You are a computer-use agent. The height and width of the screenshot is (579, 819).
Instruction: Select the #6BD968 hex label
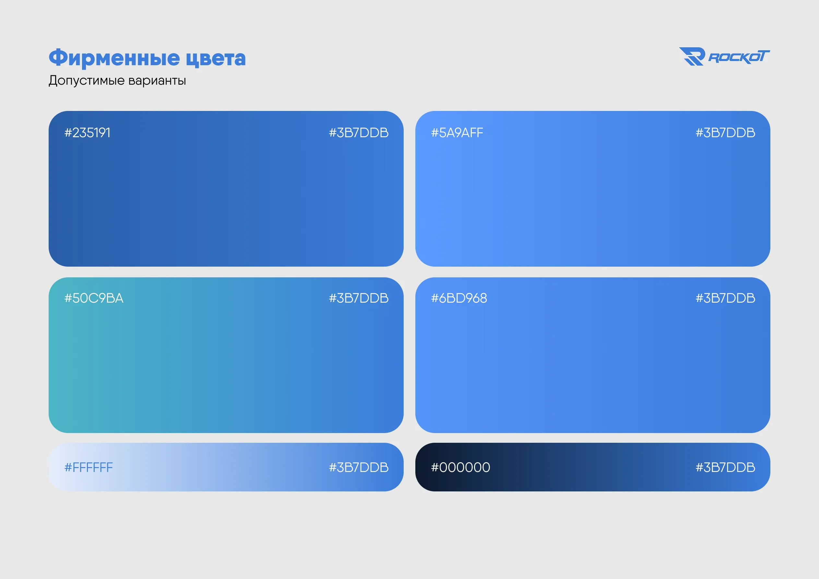[x=459, y=298]
